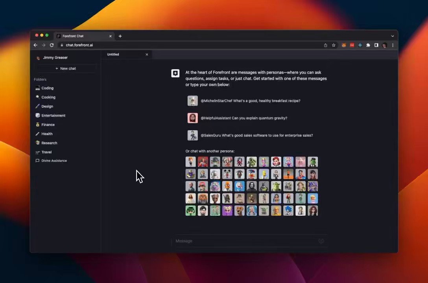Open the Cooking folder
The height and width of the screenshot is (283, 428).
45,97
